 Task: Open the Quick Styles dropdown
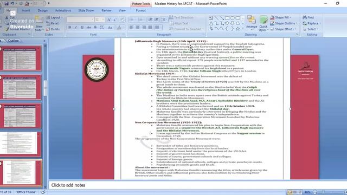(264, 23)
